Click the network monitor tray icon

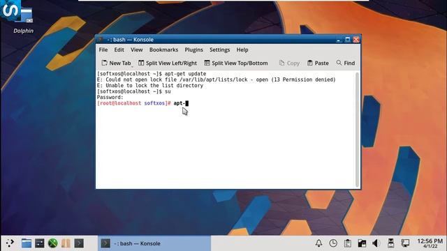405,243
